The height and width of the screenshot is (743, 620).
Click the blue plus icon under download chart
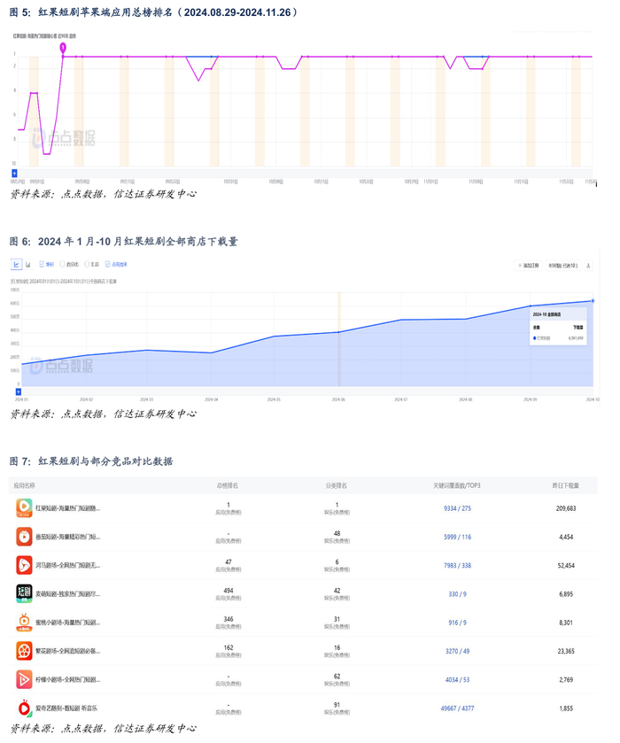click(18, 391)
